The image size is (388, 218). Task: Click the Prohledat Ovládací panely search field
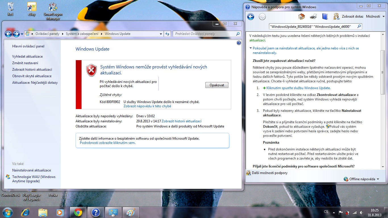pyautogui.click(x=205, y=34)
